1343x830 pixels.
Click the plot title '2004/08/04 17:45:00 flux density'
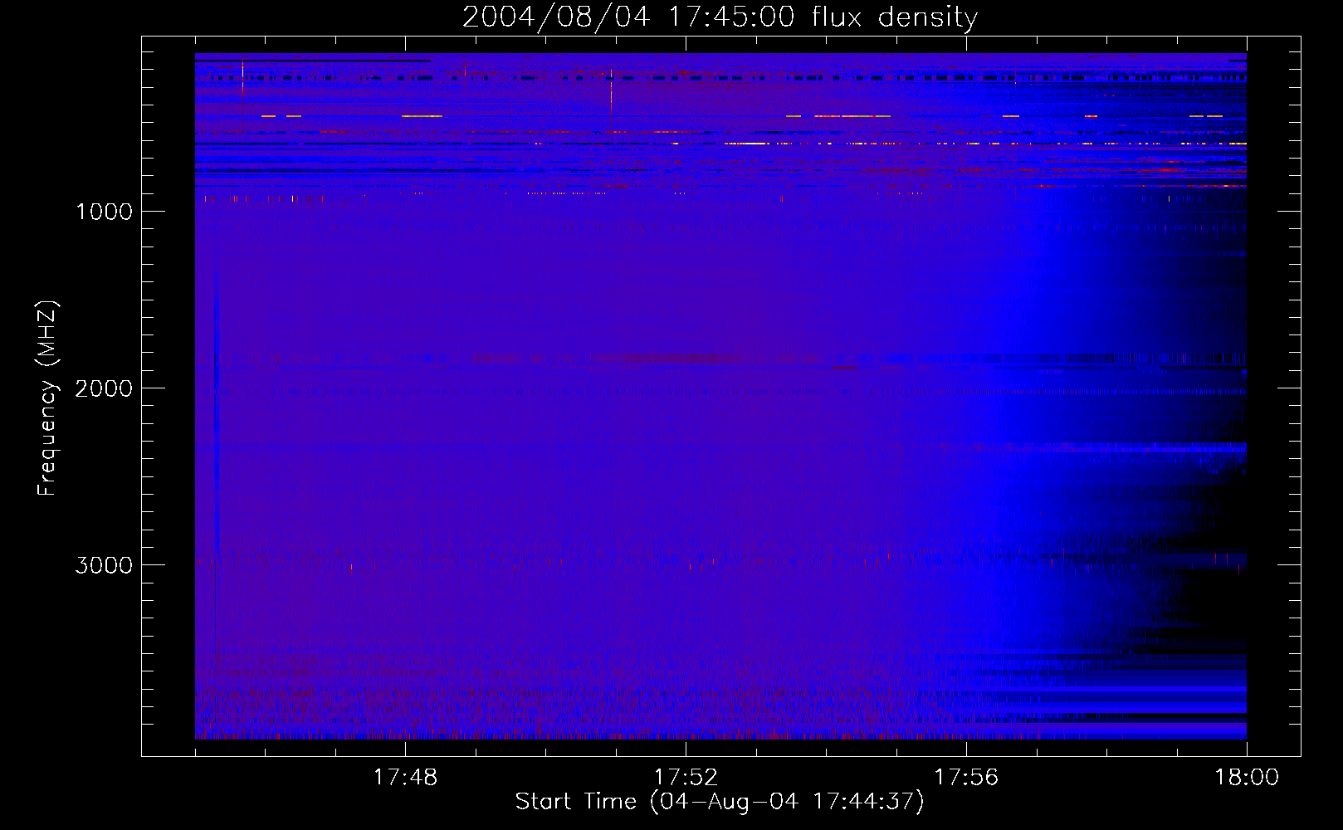coord(720,17)
